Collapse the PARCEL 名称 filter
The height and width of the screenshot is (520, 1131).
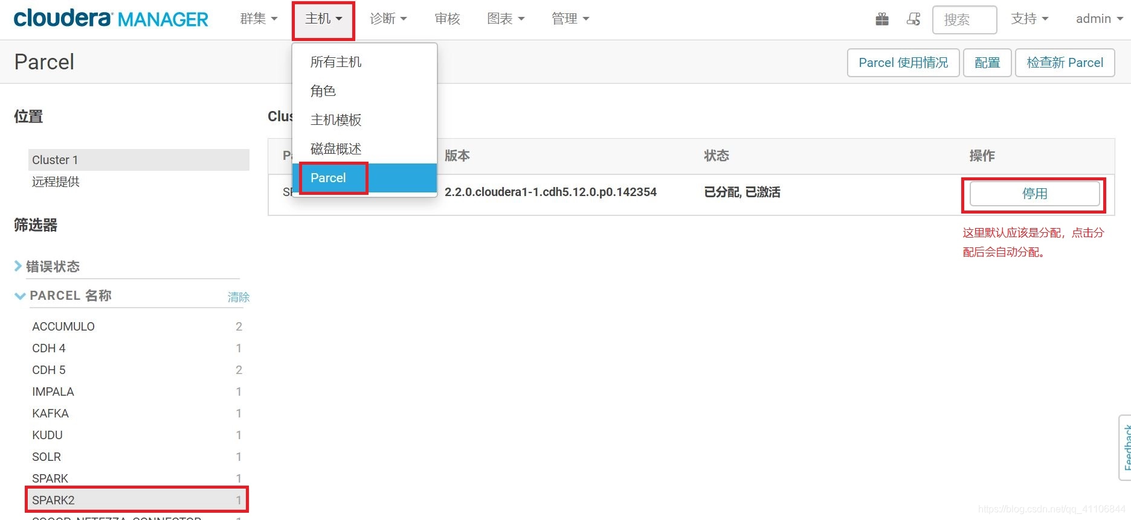point(63,296)
